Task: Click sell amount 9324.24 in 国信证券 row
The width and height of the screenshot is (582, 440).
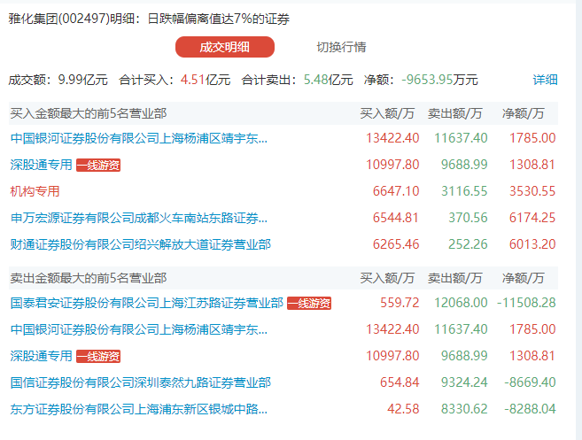Action: (464, 382)
